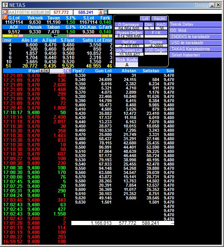Open Sirket Haberleri

pos(196,55)
